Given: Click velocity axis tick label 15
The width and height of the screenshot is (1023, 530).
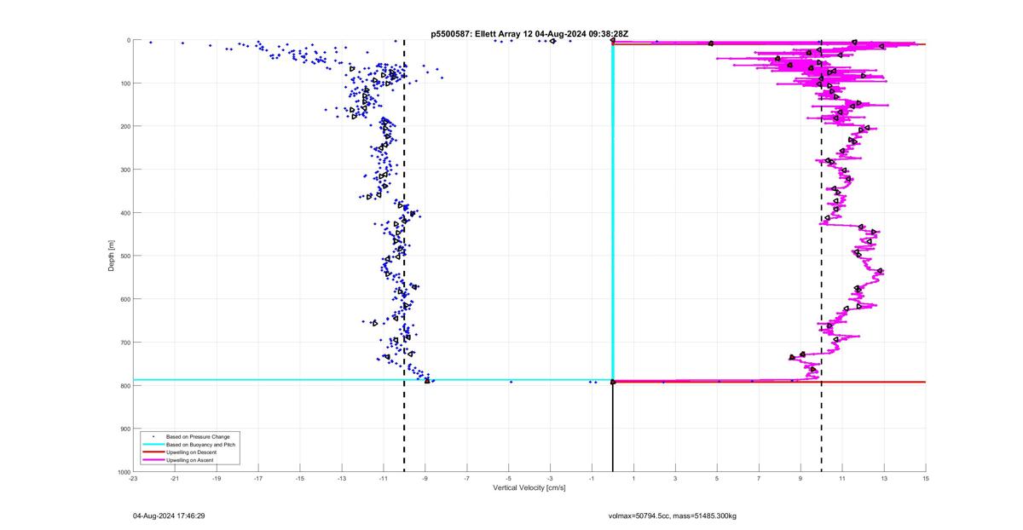Looking at the screenshot, I should pos(926,479).
